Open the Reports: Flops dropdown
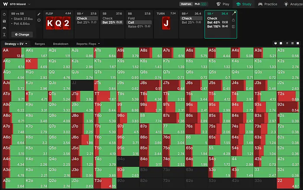This screenshot has width=303, height=190. [88, 44]
